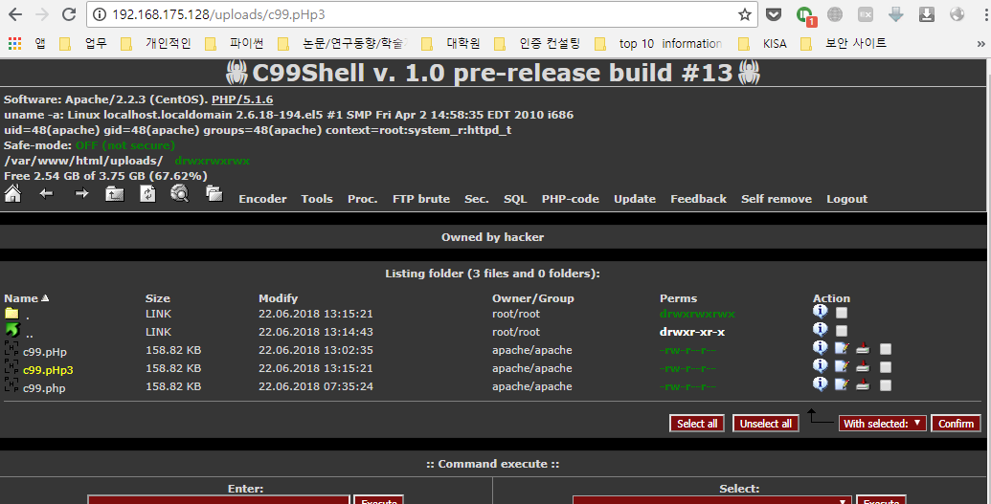Refresh the listing with the reload page icon
The height and width of the screenshot is (504, 991).
click(147, 194)
